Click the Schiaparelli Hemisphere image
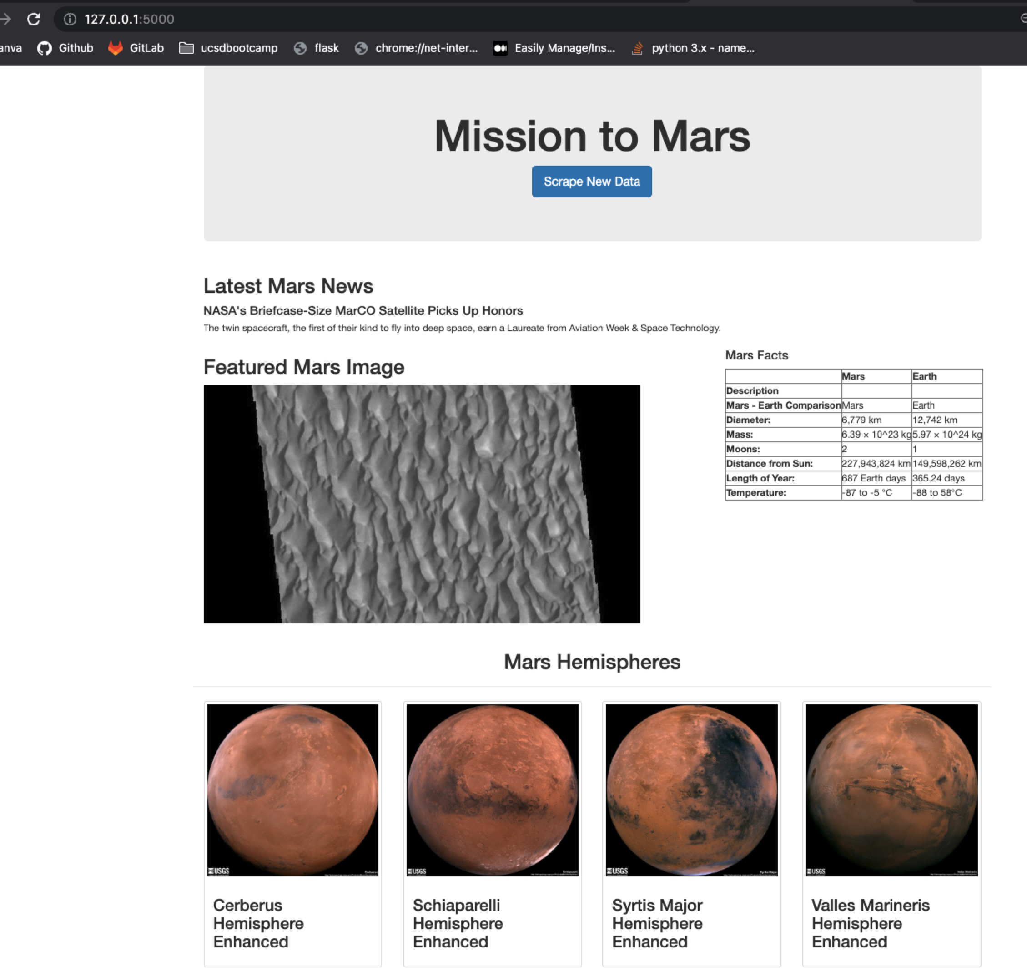 pyautogui.click(x=492, y=790)
